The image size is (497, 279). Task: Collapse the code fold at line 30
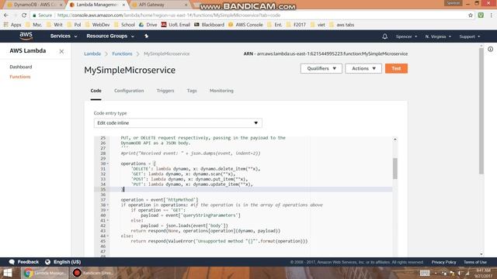point(108,164)
